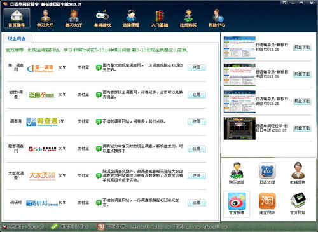
Task: Click the title bar options button
Action: click(x=284, y=3)
